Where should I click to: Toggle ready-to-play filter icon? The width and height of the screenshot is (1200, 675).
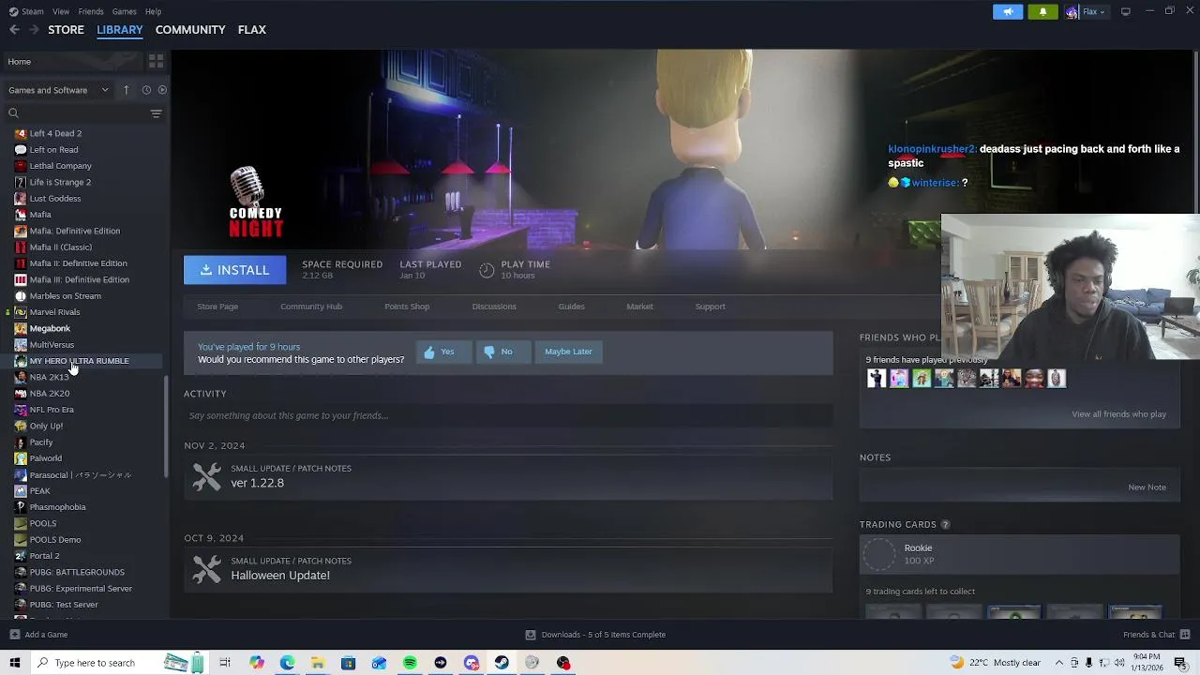[162, 90]
